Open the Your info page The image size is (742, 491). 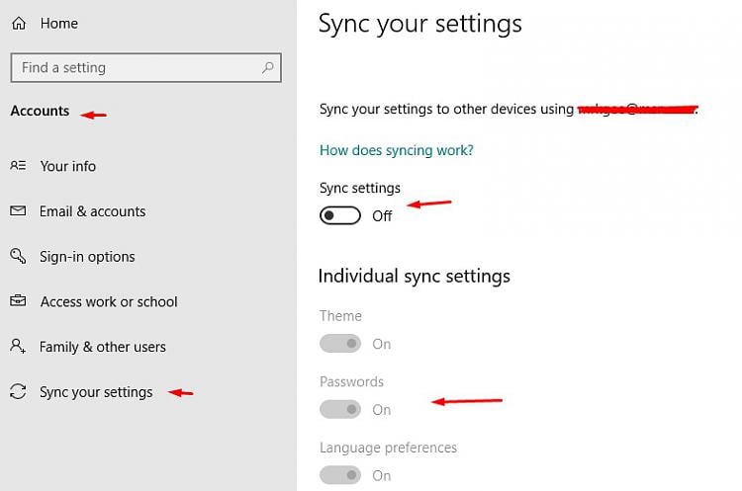click(x=68, y=166)
